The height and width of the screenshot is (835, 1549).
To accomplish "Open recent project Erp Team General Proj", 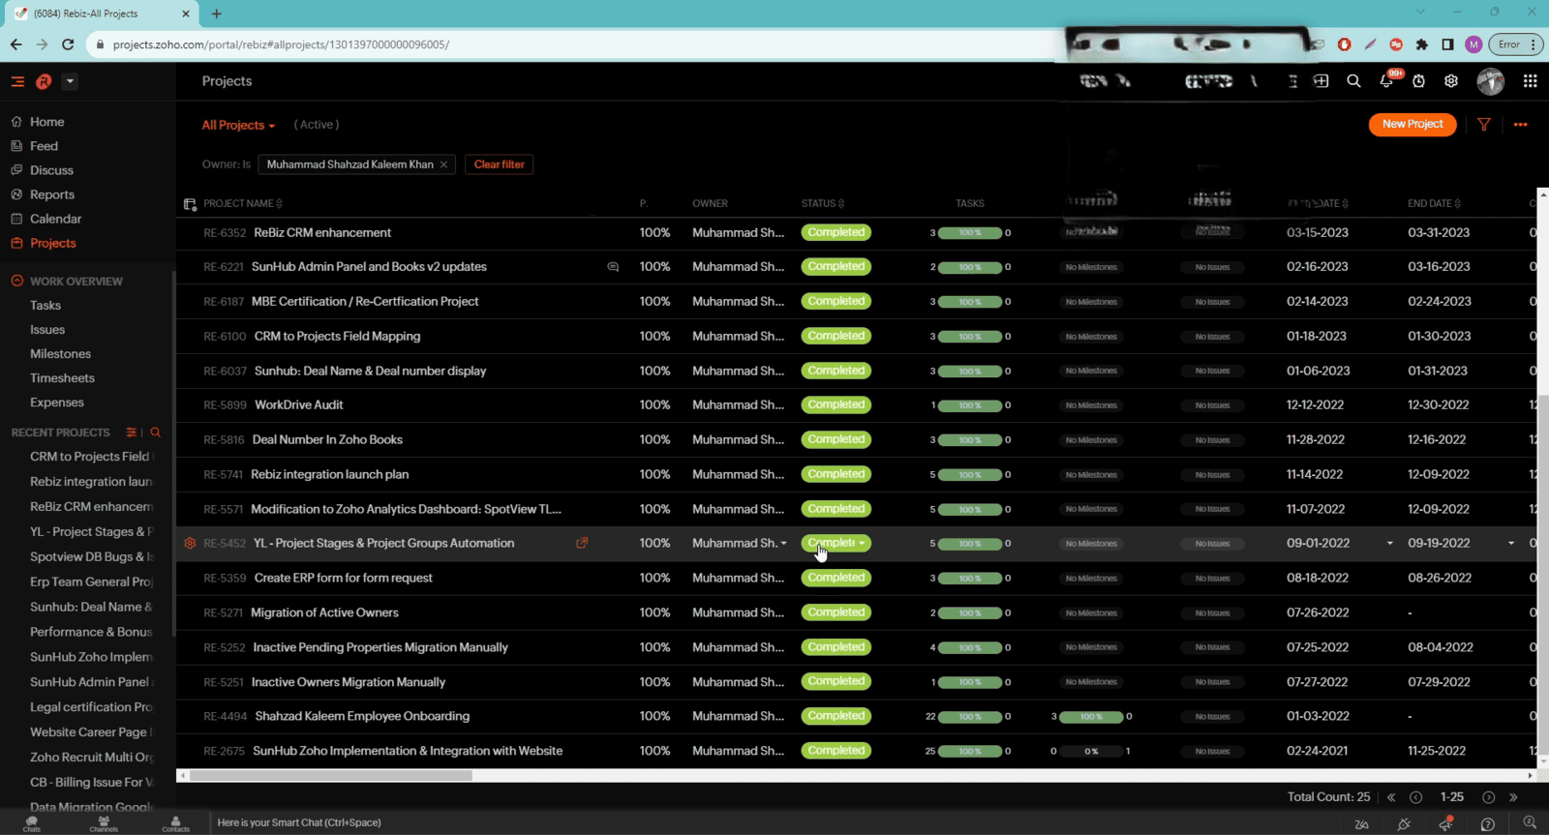I will coord(91,582).
